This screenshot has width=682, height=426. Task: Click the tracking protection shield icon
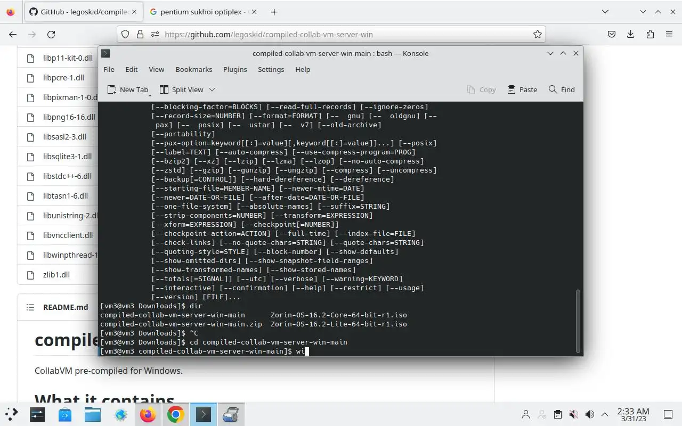125,34
